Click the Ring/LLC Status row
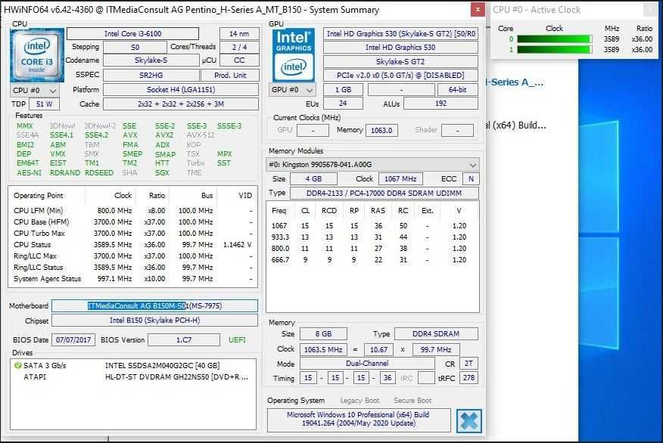Screen dimensions: 663x443 coord(132,268)
